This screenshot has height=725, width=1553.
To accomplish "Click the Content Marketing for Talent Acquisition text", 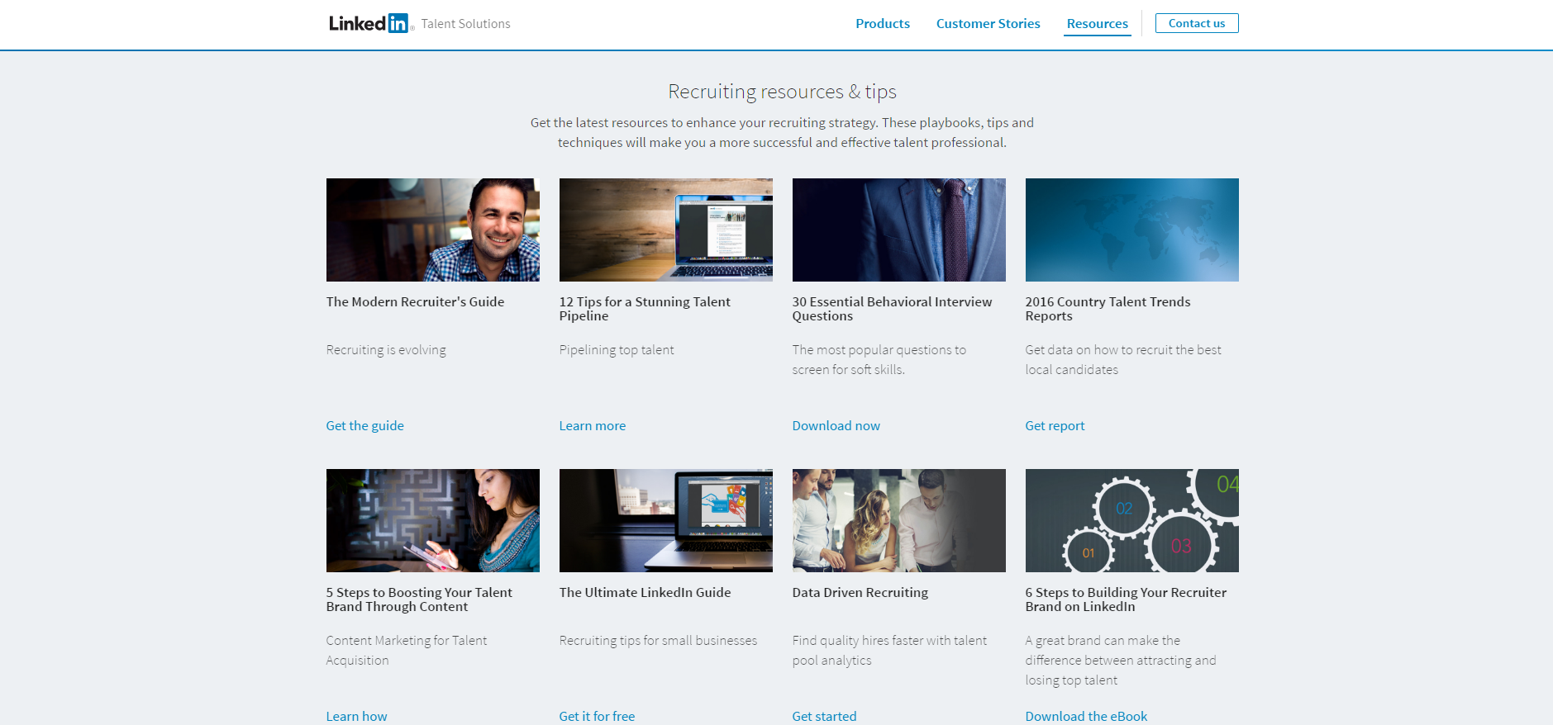I will [x=407, y=651].
